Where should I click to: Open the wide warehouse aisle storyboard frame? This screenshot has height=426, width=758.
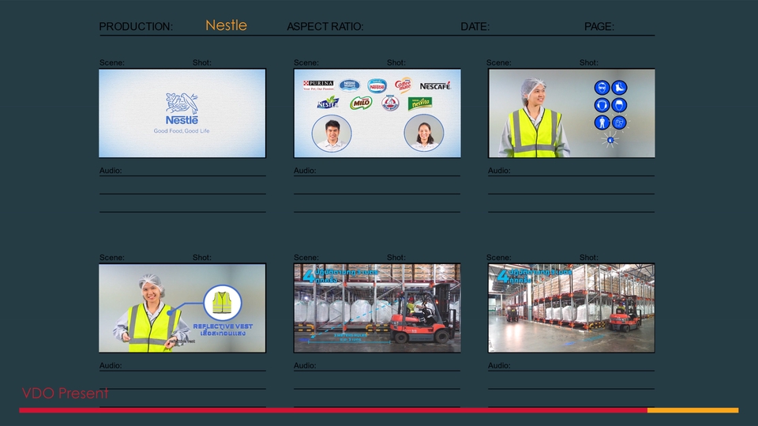(572, 308)
